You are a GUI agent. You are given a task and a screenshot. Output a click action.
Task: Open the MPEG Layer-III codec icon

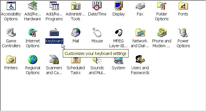(118, 33)
